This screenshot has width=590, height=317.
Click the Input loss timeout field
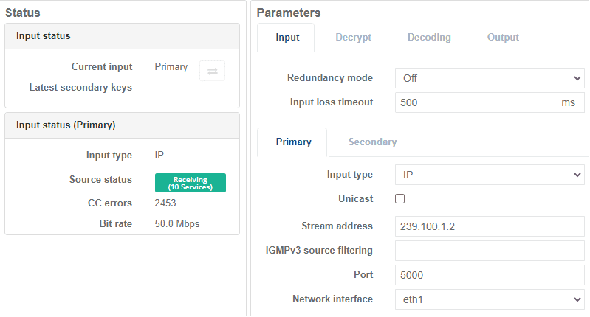coord(473,102)
